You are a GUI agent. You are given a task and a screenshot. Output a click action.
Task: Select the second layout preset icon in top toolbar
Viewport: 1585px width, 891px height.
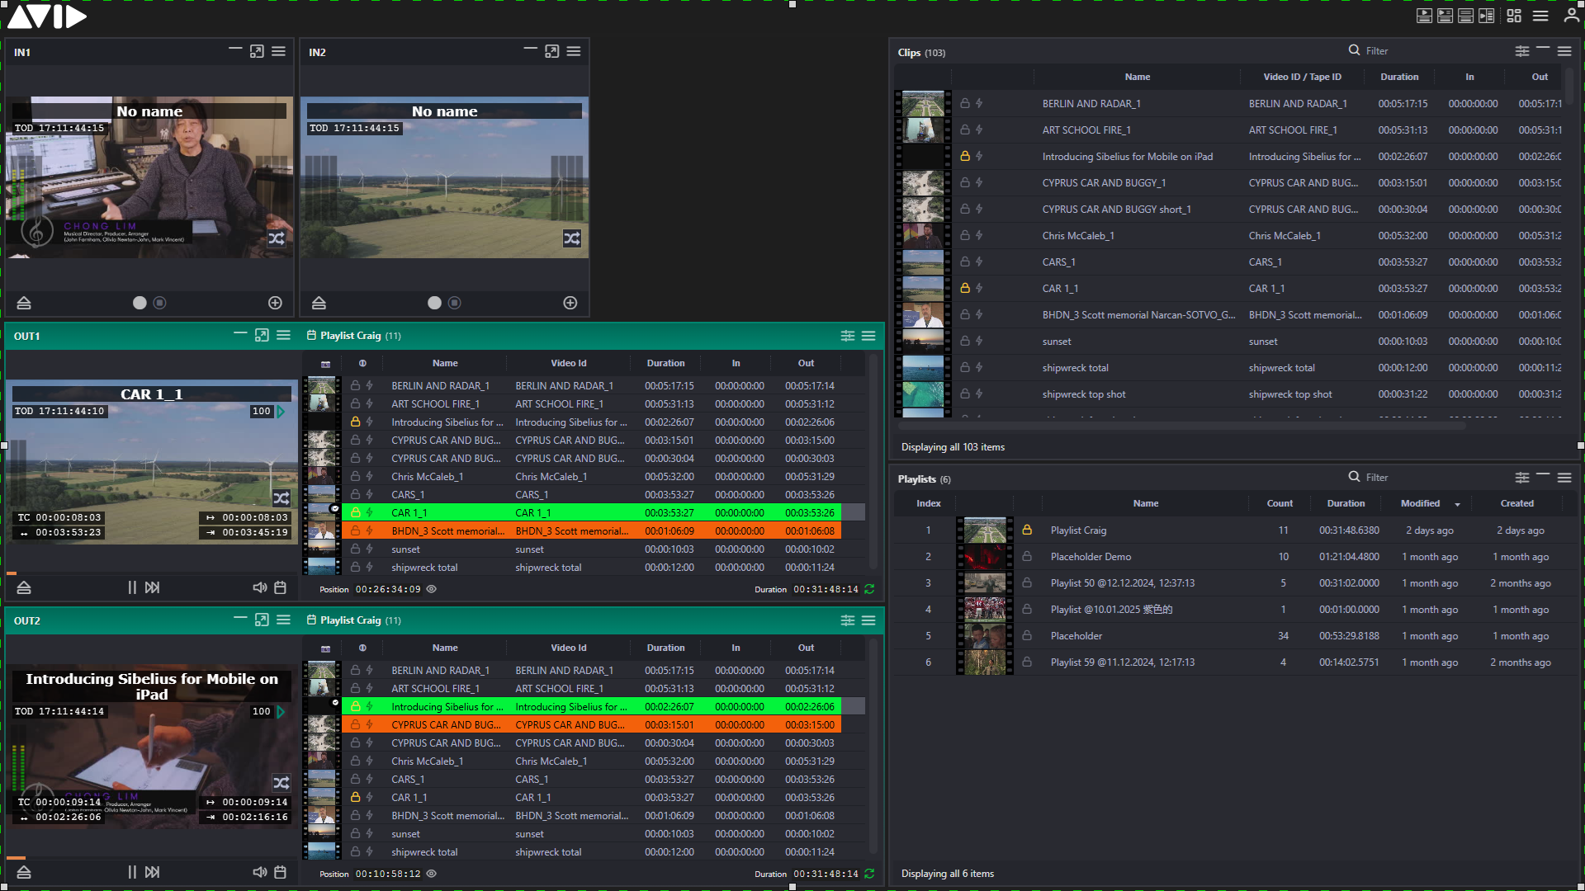coord(1445,16)
